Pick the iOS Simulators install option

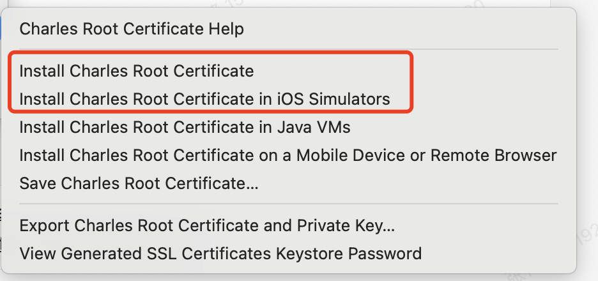click(x=204, y=99)
